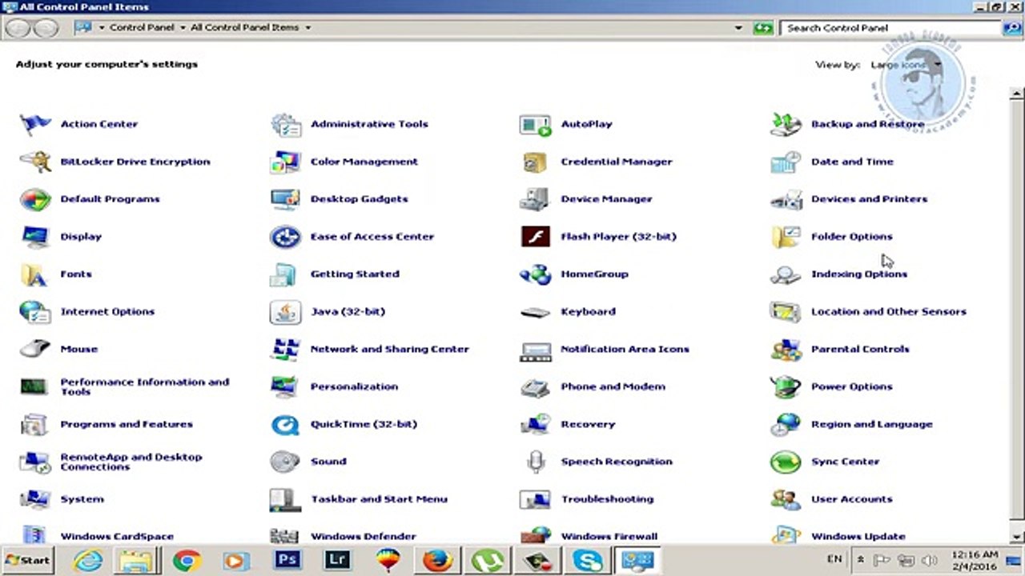Screen dimensions: 1025x576
Task: Select Region and Language
Action: pos(872,424)
